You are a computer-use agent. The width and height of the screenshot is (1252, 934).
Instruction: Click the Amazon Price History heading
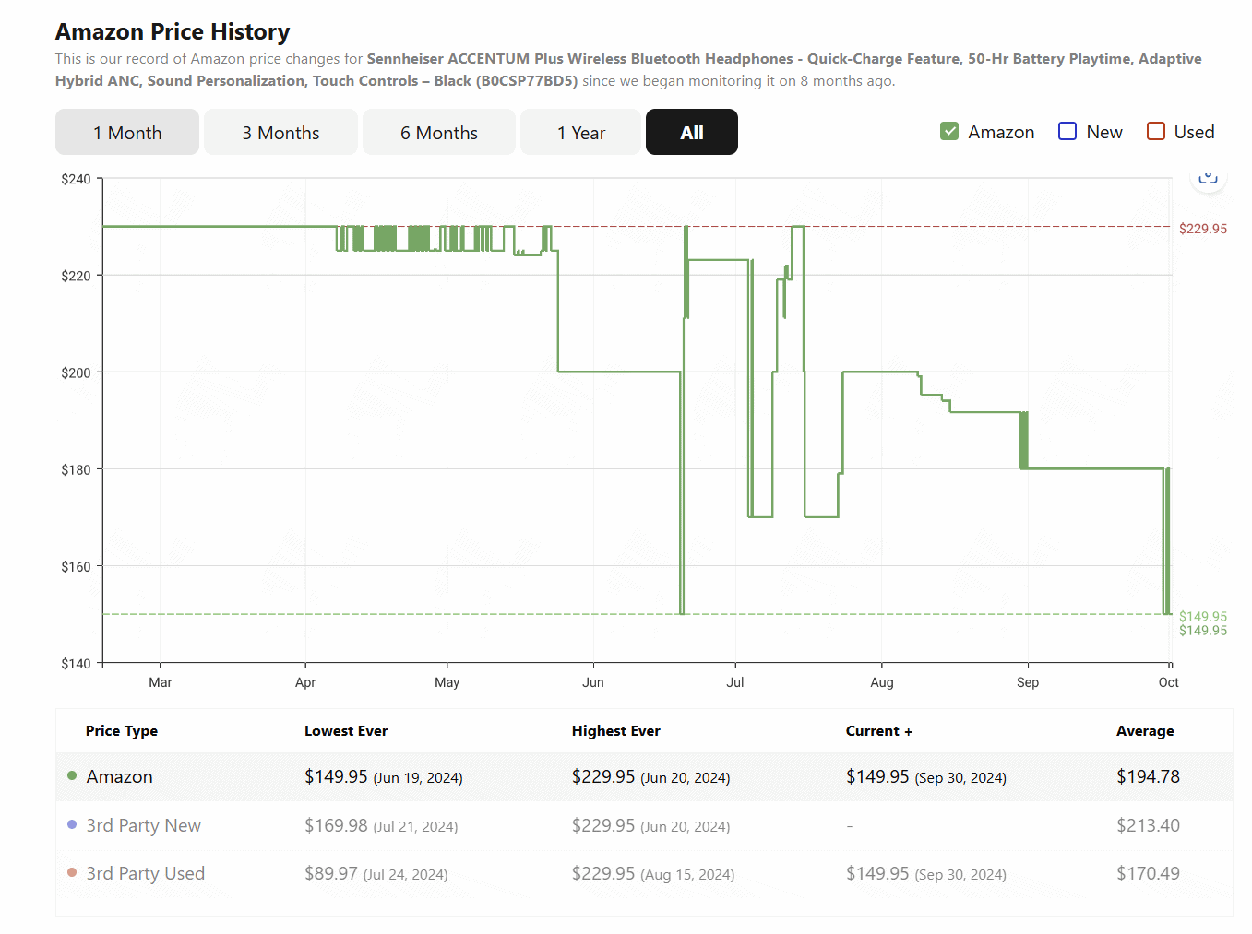[x=173, y=31]
